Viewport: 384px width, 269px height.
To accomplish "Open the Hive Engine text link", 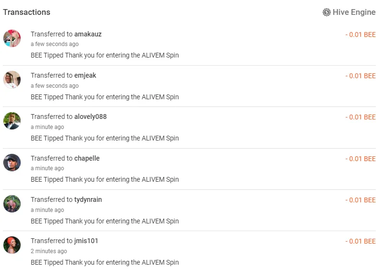I will click(354, 12).
